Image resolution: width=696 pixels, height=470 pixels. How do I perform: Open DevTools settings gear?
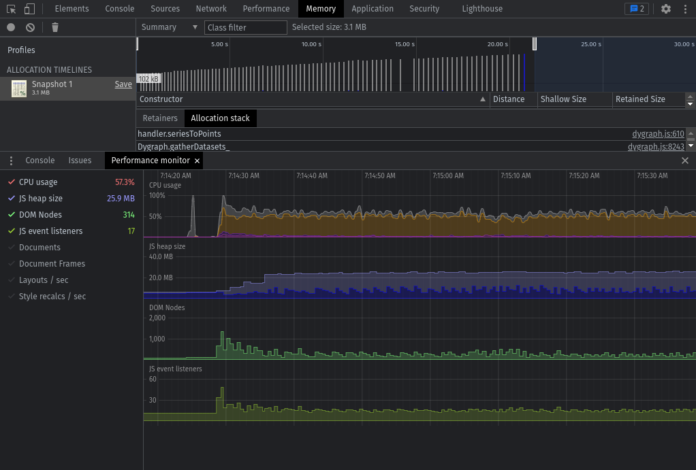tap(666, 9)
